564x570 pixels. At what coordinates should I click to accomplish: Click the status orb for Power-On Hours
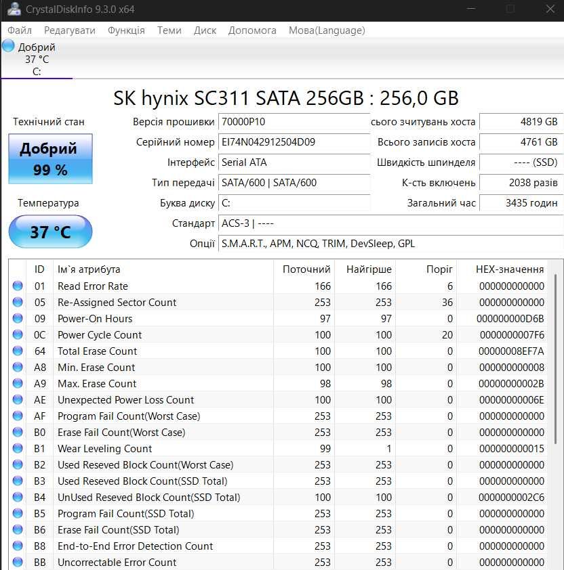click(18, 318)
